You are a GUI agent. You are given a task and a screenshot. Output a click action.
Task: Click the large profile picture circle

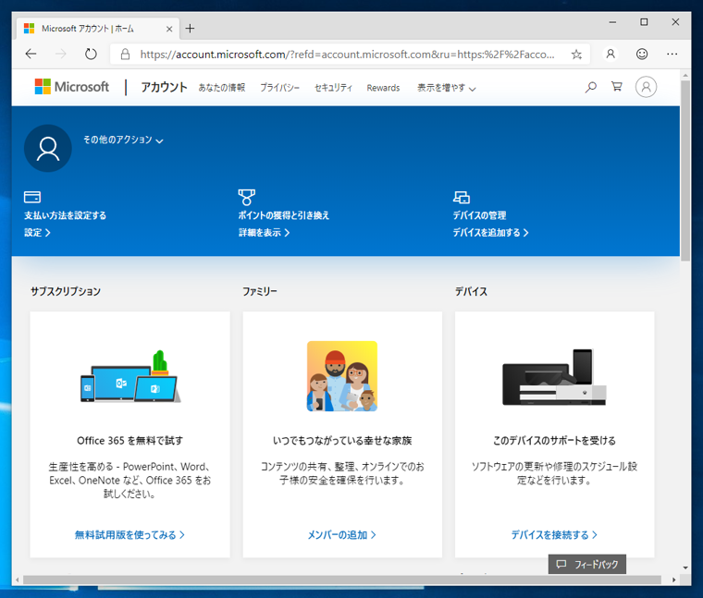pos(48,148)
